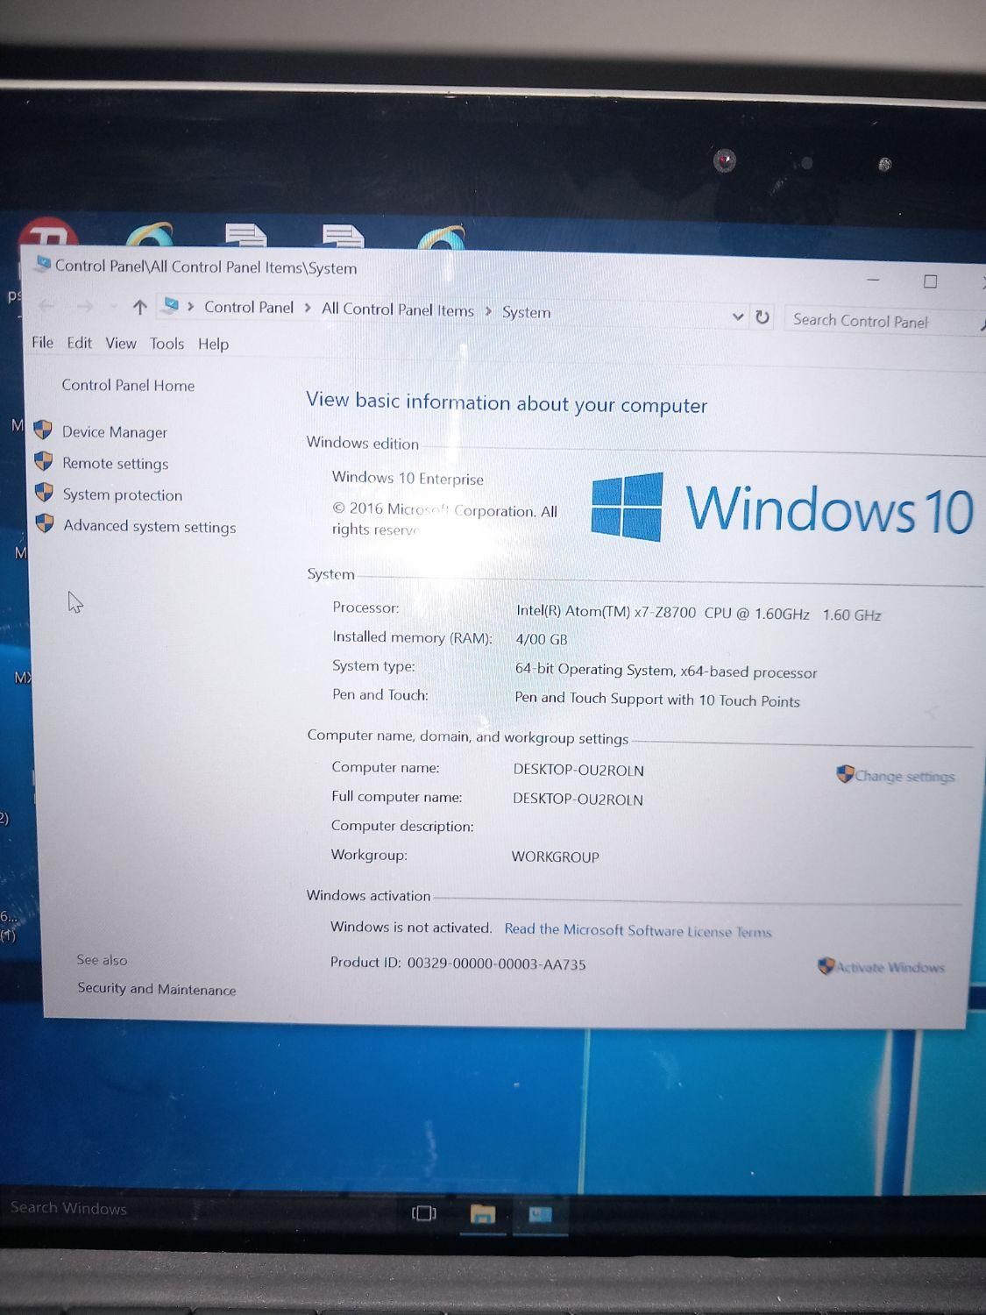Select the WORKGROUP value text
Image resolution: width=986 pixels, height=1315 pixels.
555,857
